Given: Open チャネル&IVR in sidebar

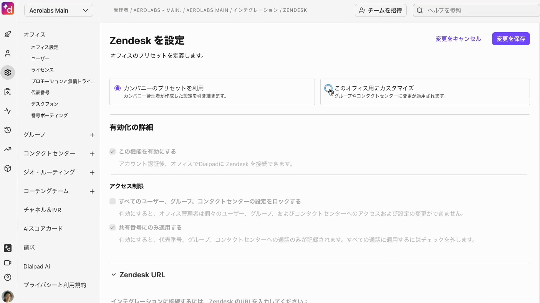Looking at the screenshot, I should coord(42,210).
